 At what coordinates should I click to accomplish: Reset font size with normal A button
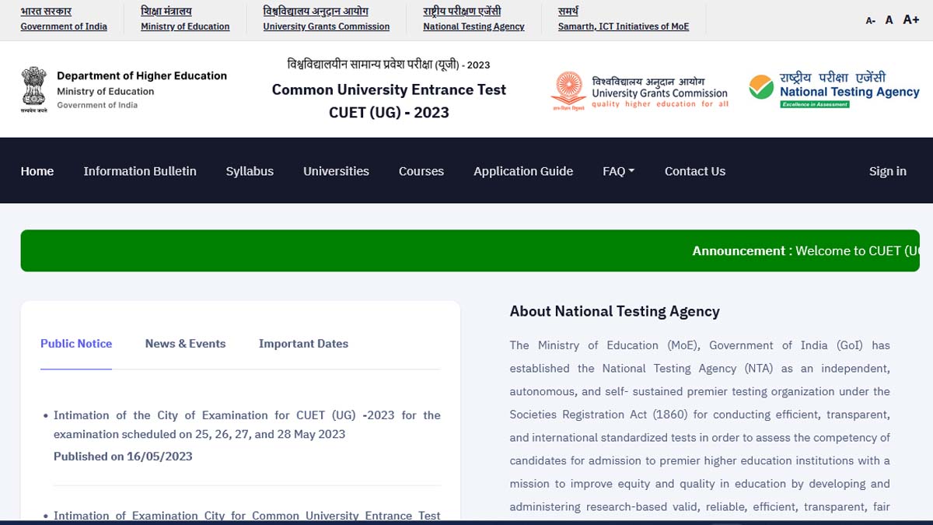click(889, 20)
